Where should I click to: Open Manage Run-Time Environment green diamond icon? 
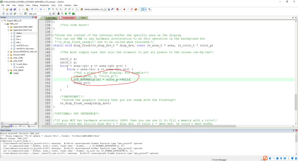coord(66,14)
